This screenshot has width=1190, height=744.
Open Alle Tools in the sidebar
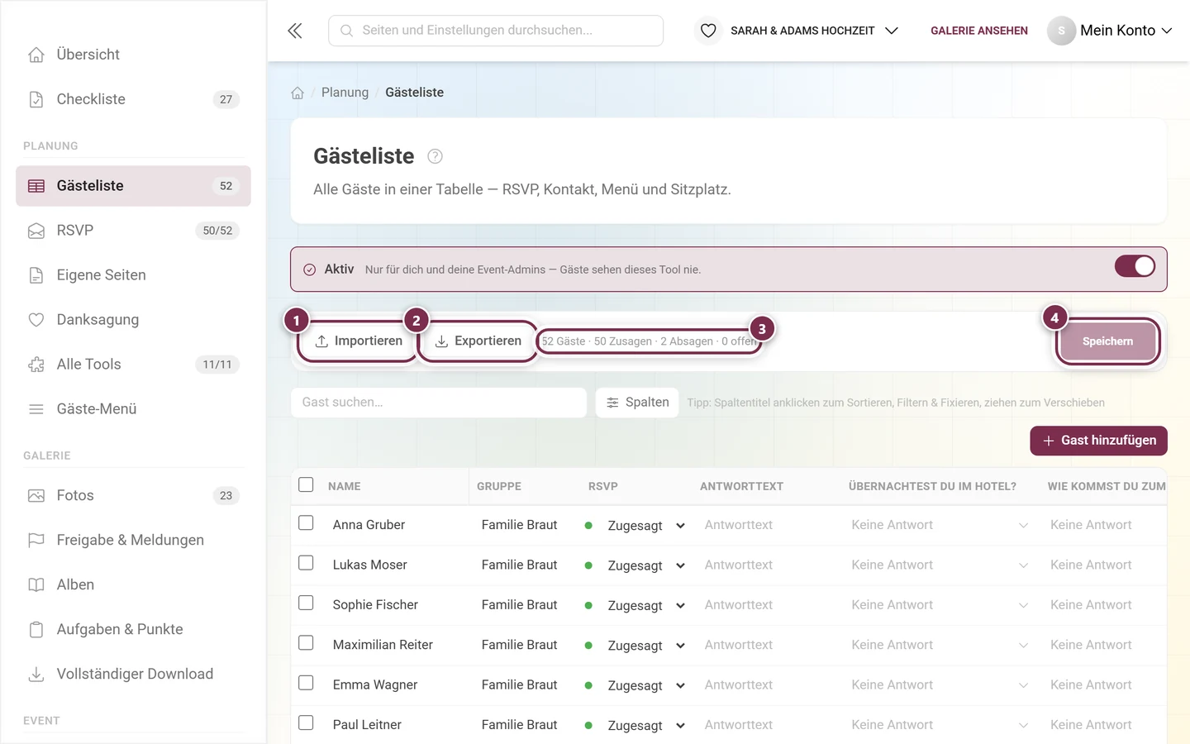tap(133, 365)
